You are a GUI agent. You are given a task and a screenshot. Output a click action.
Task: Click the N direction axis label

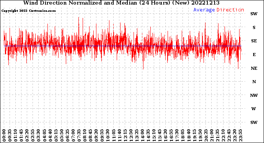254,82
